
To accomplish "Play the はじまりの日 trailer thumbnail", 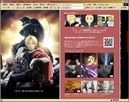I will tap(73, 87).
